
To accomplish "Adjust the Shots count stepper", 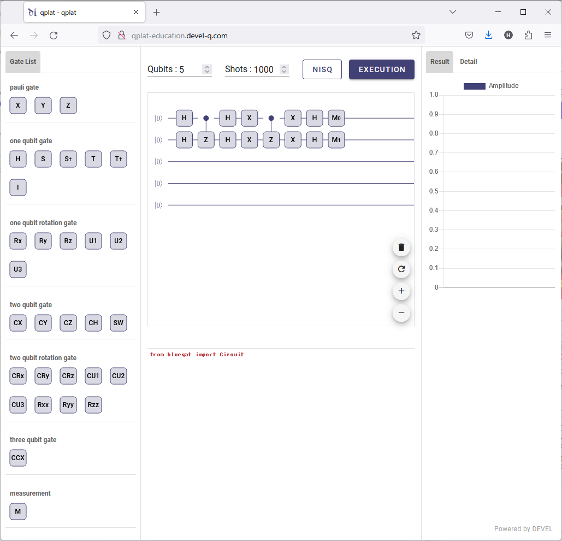I will 284,69.
